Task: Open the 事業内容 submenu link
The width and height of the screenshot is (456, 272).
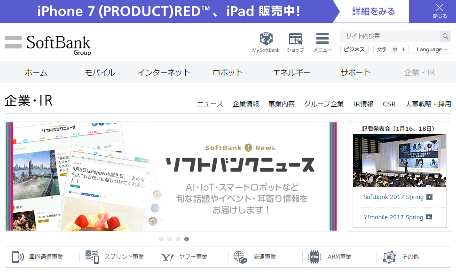Action: (282, 104)
